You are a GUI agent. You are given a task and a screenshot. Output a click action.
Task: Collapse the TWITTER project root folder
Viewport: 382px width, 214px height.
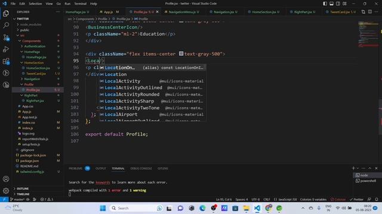pos(22,18)
